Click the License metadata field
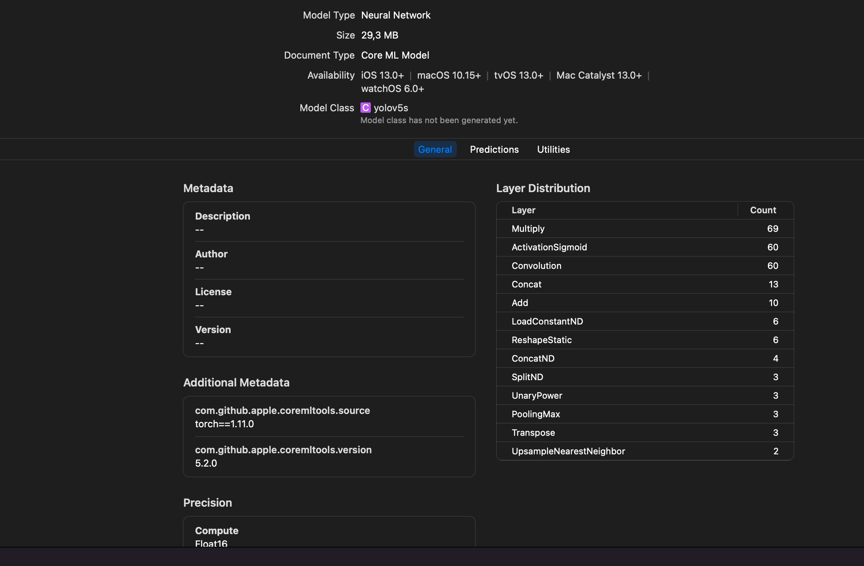Viewport: 864px width, 566px height. pos(329,298)
